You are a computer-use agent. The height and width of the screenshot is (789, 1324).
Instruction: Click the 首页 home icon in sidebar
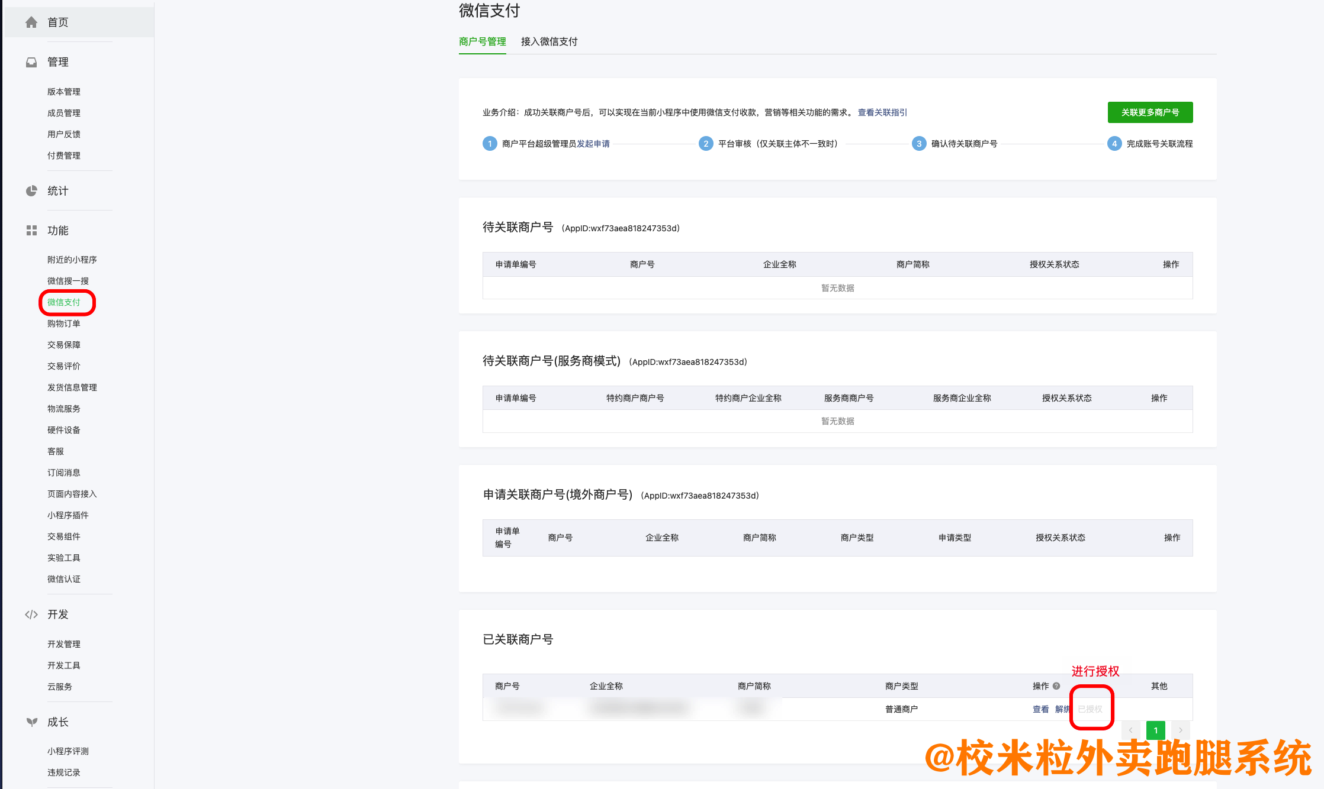tap(31, 22)
